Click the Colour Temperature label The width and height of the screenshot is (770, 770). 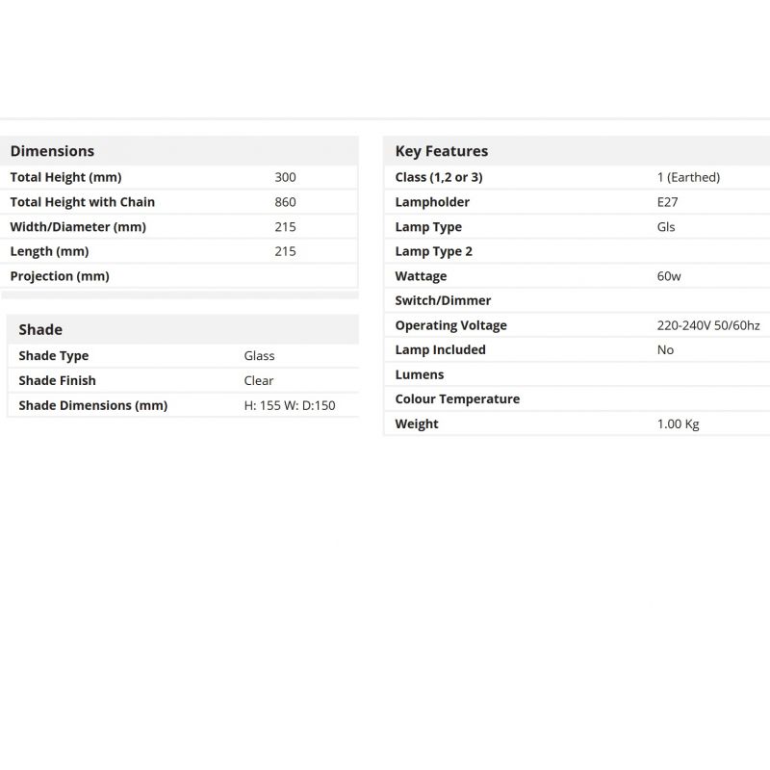[457, 399]
